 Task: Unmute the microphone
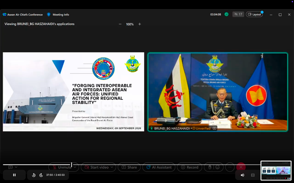pos(62,167)
